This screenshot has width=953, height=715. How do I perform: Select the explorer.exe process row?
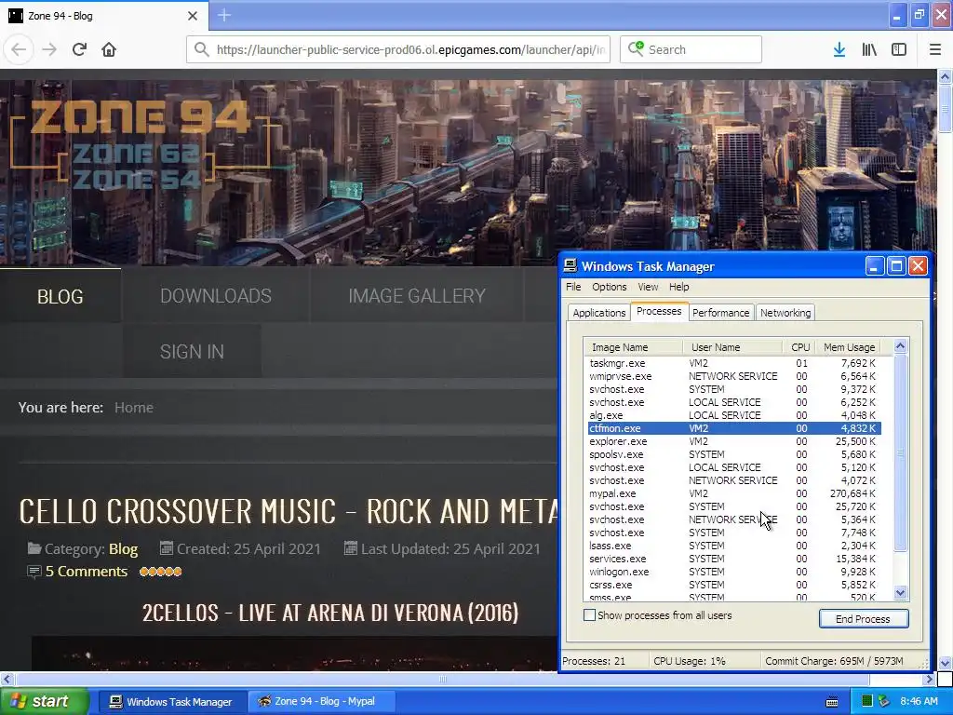pos(734,441)
